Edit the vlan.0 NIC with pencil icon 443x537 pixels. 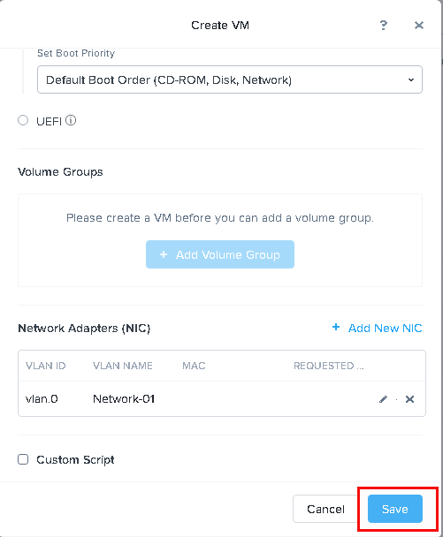point(383,399)
